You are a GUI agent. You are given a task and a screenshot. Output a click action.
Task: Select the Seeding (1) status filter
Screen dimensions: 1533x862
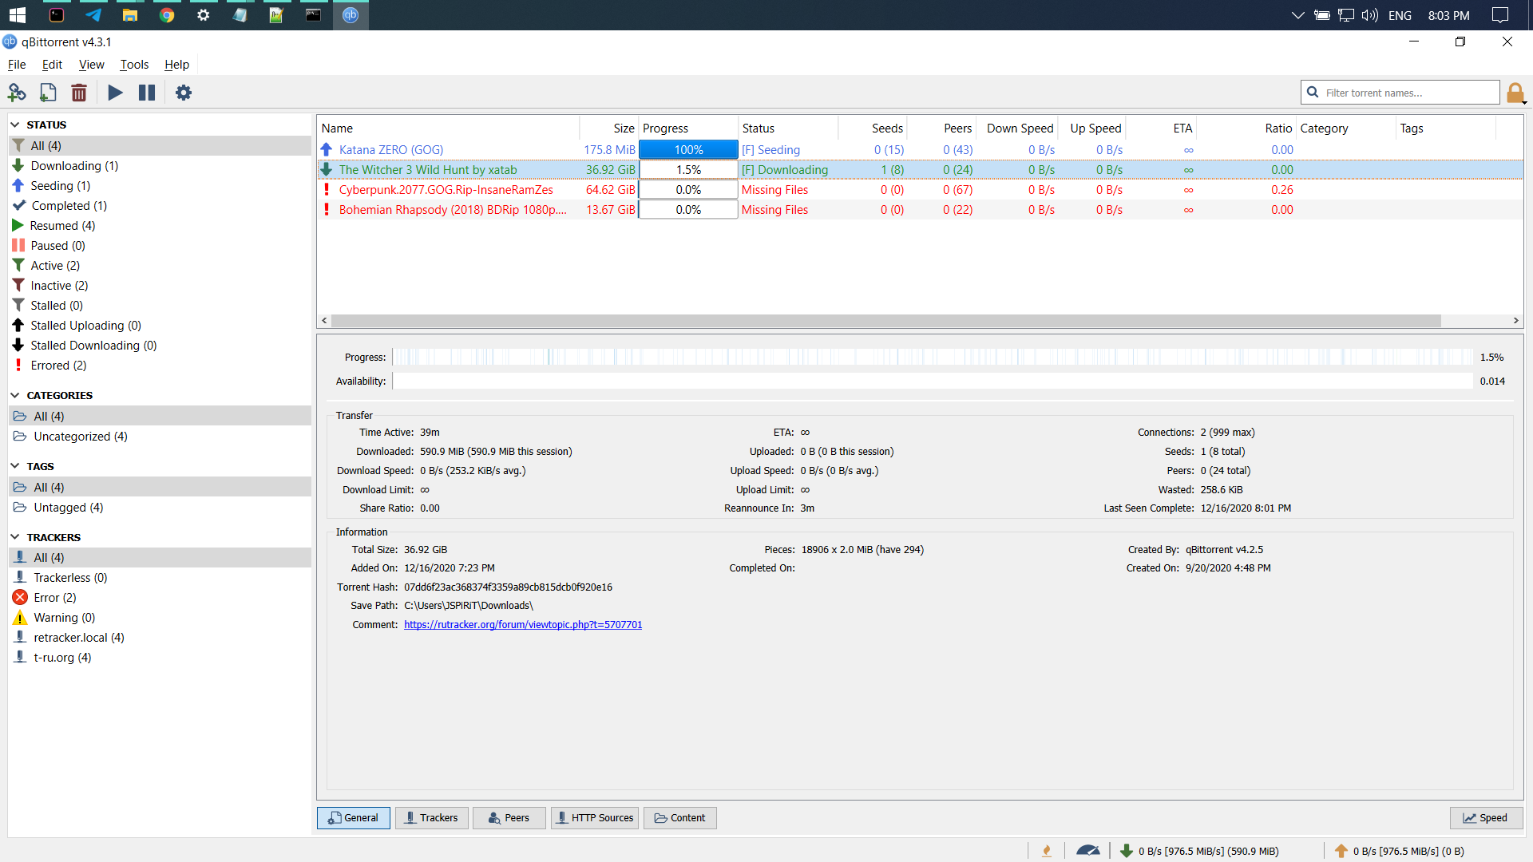coord(160,185)
